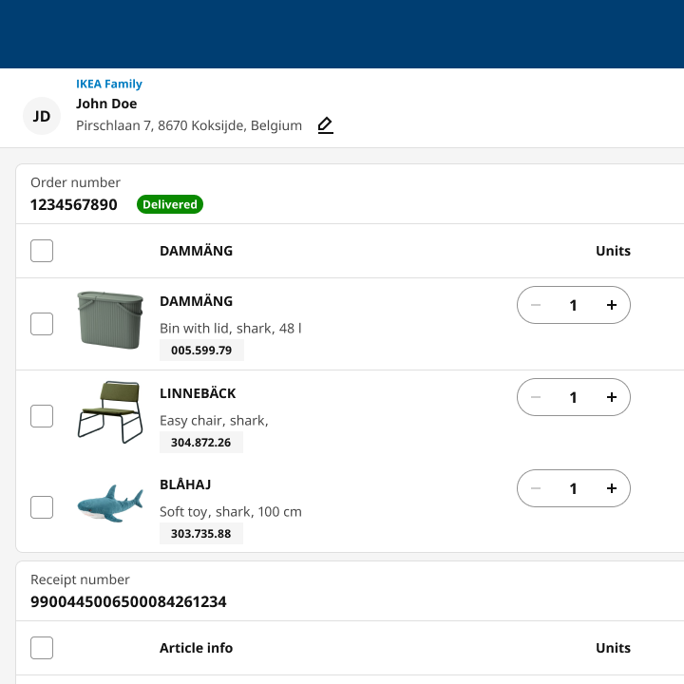Tick the checkbox for the LINNEBÄCK easy chair
Screen dimensions: 684x684
point(42,416)
